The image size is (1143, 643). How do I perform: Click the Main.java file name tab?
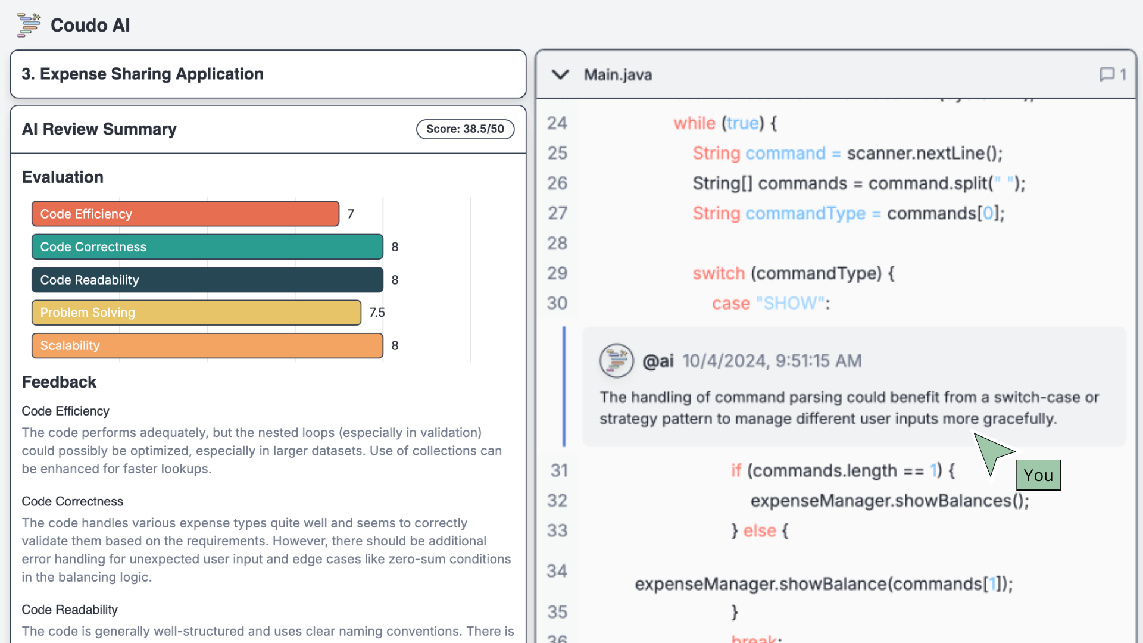[x=617, y=75]
